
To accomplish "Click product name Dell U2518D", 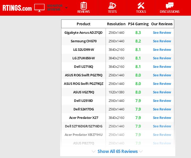I will (84, 101).
